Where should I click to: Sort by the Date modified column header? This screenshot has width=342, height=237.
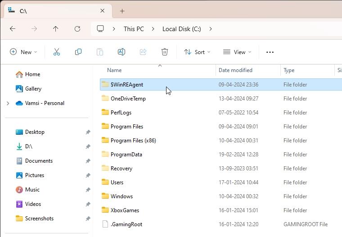(x=235, y=70)
